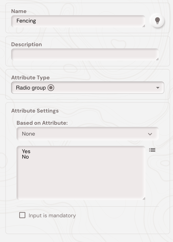Click into the empty Description field
173x242 pixels.
(x=85, y=54)
